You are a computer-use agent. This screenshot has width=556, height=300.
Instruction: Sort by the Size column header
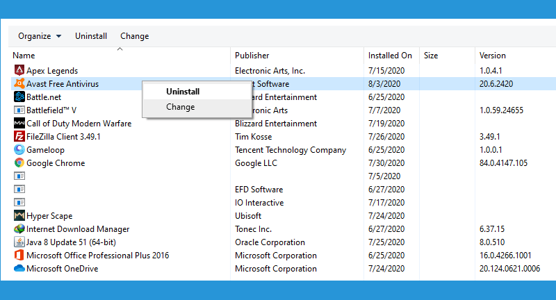[431, 56]
